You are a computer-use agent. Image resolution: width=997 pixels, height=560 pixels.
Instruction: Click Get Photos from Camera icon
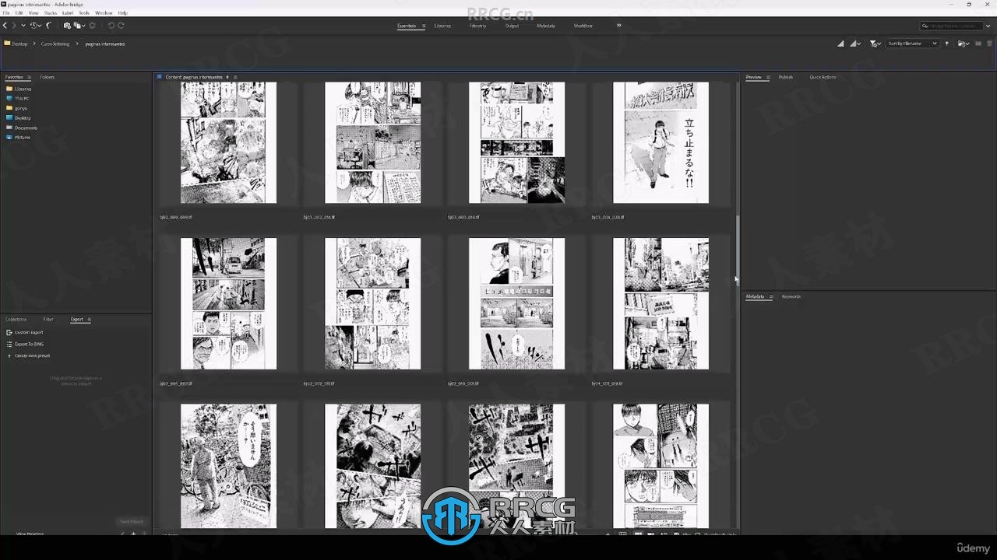[x=67, y=26]
